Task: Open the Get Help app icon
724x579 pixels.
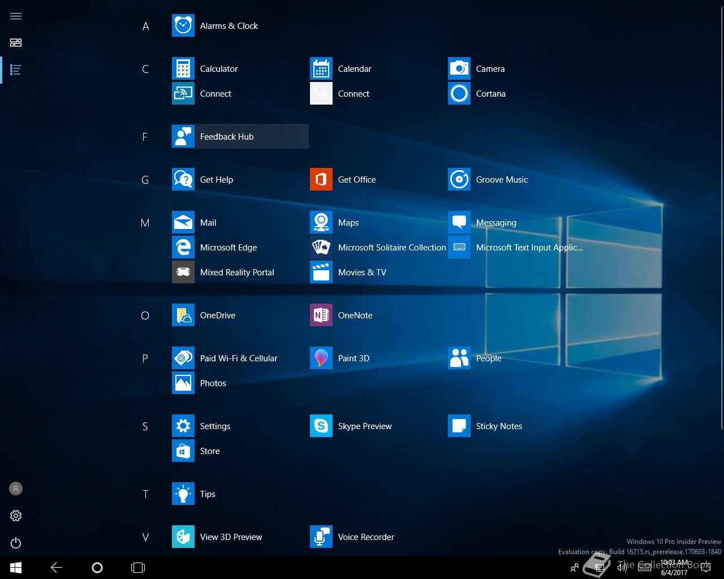Action: point(183,180)
